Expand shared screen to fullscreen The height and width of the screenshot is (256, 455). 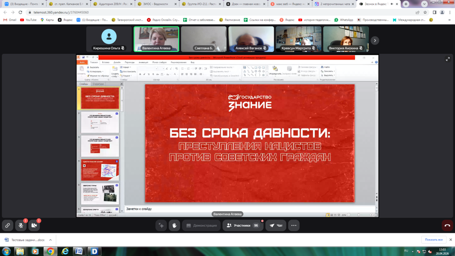click(x=447, y=59)
